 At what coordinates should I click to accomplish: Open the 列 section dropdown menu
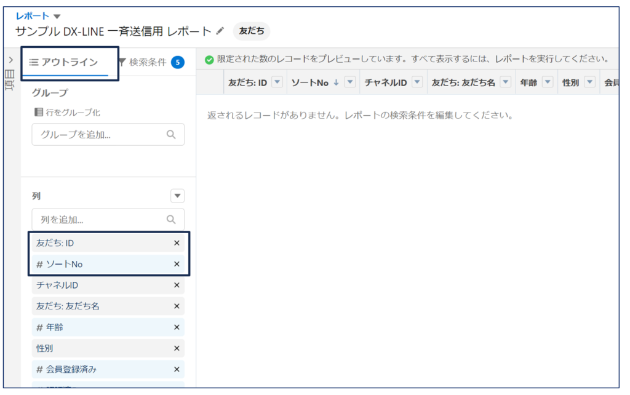point(177,196)
